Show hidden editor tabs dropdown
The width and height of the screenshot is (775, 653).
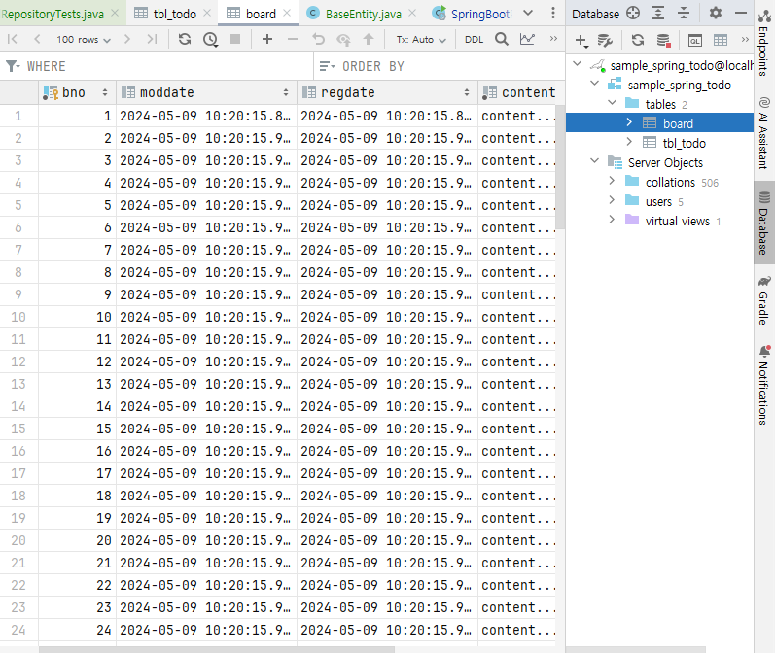(528, 13)
